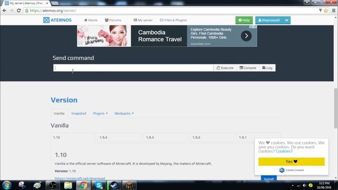
Task: Open Minecraft from the taskbar
Action: [x=129, y=185]
